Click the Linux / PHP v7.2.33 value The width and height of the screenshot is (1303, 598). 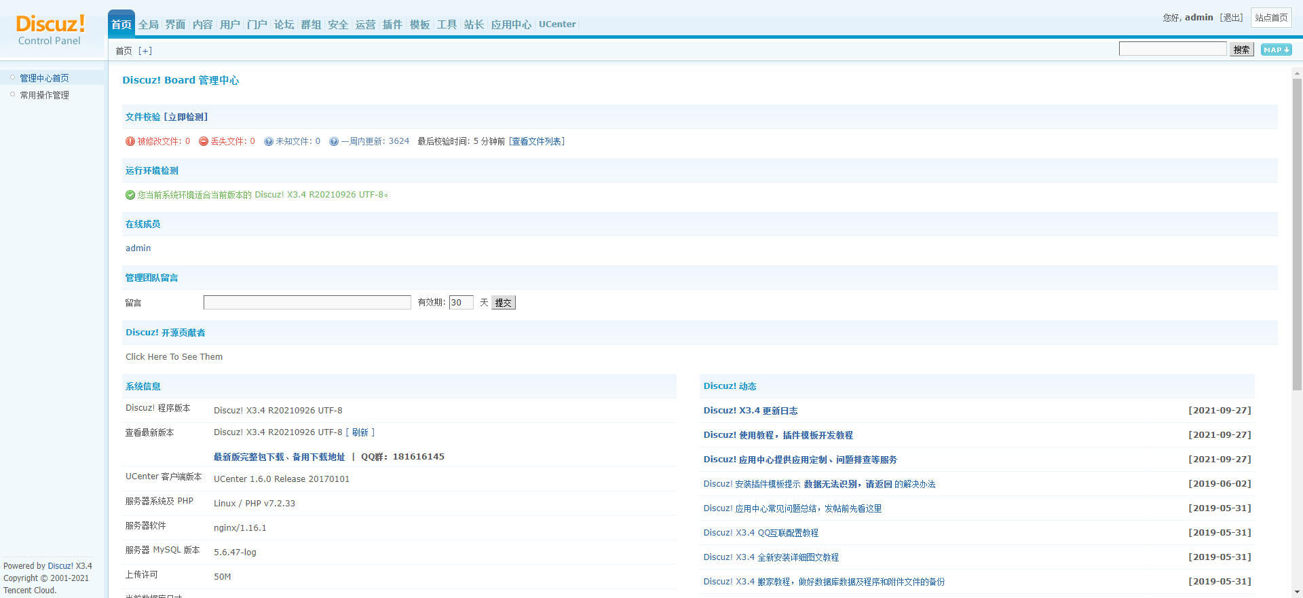click(x=254, y=504)
